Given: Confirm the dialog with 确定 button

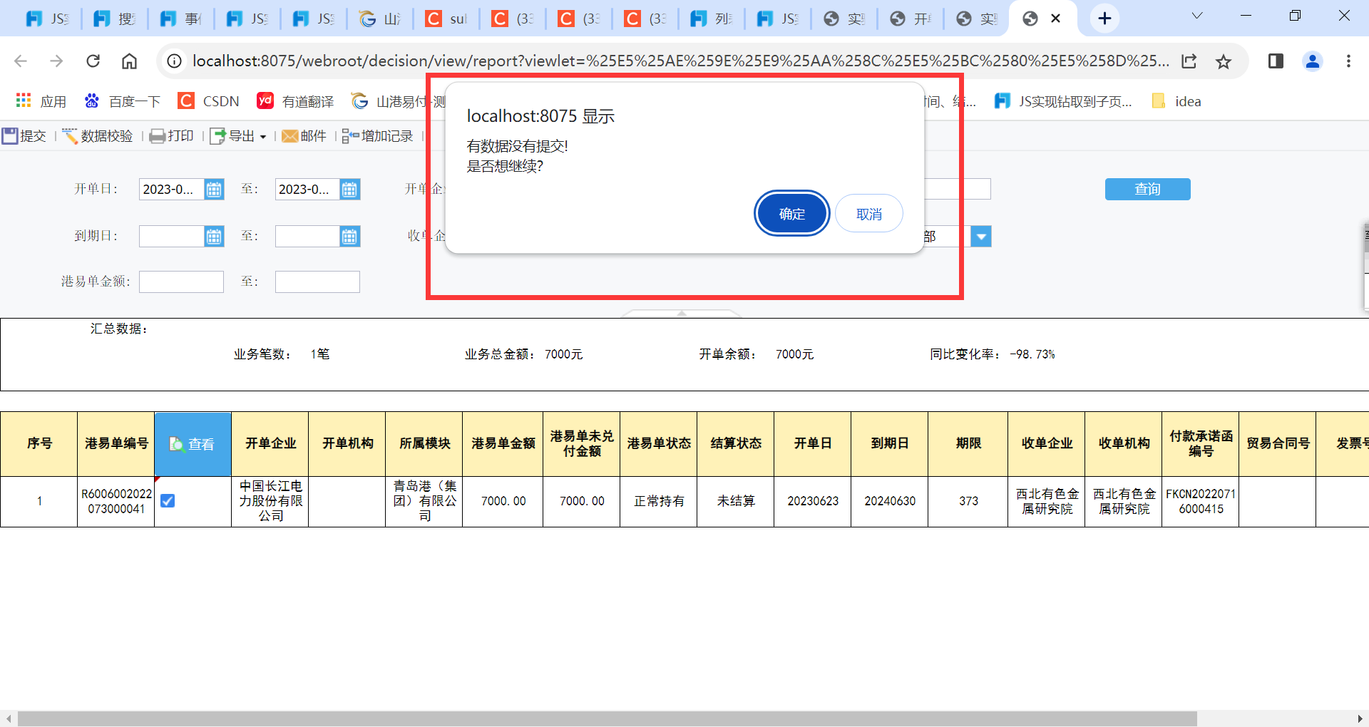Looking at the screenshot, I should click(x=791, y=213).
